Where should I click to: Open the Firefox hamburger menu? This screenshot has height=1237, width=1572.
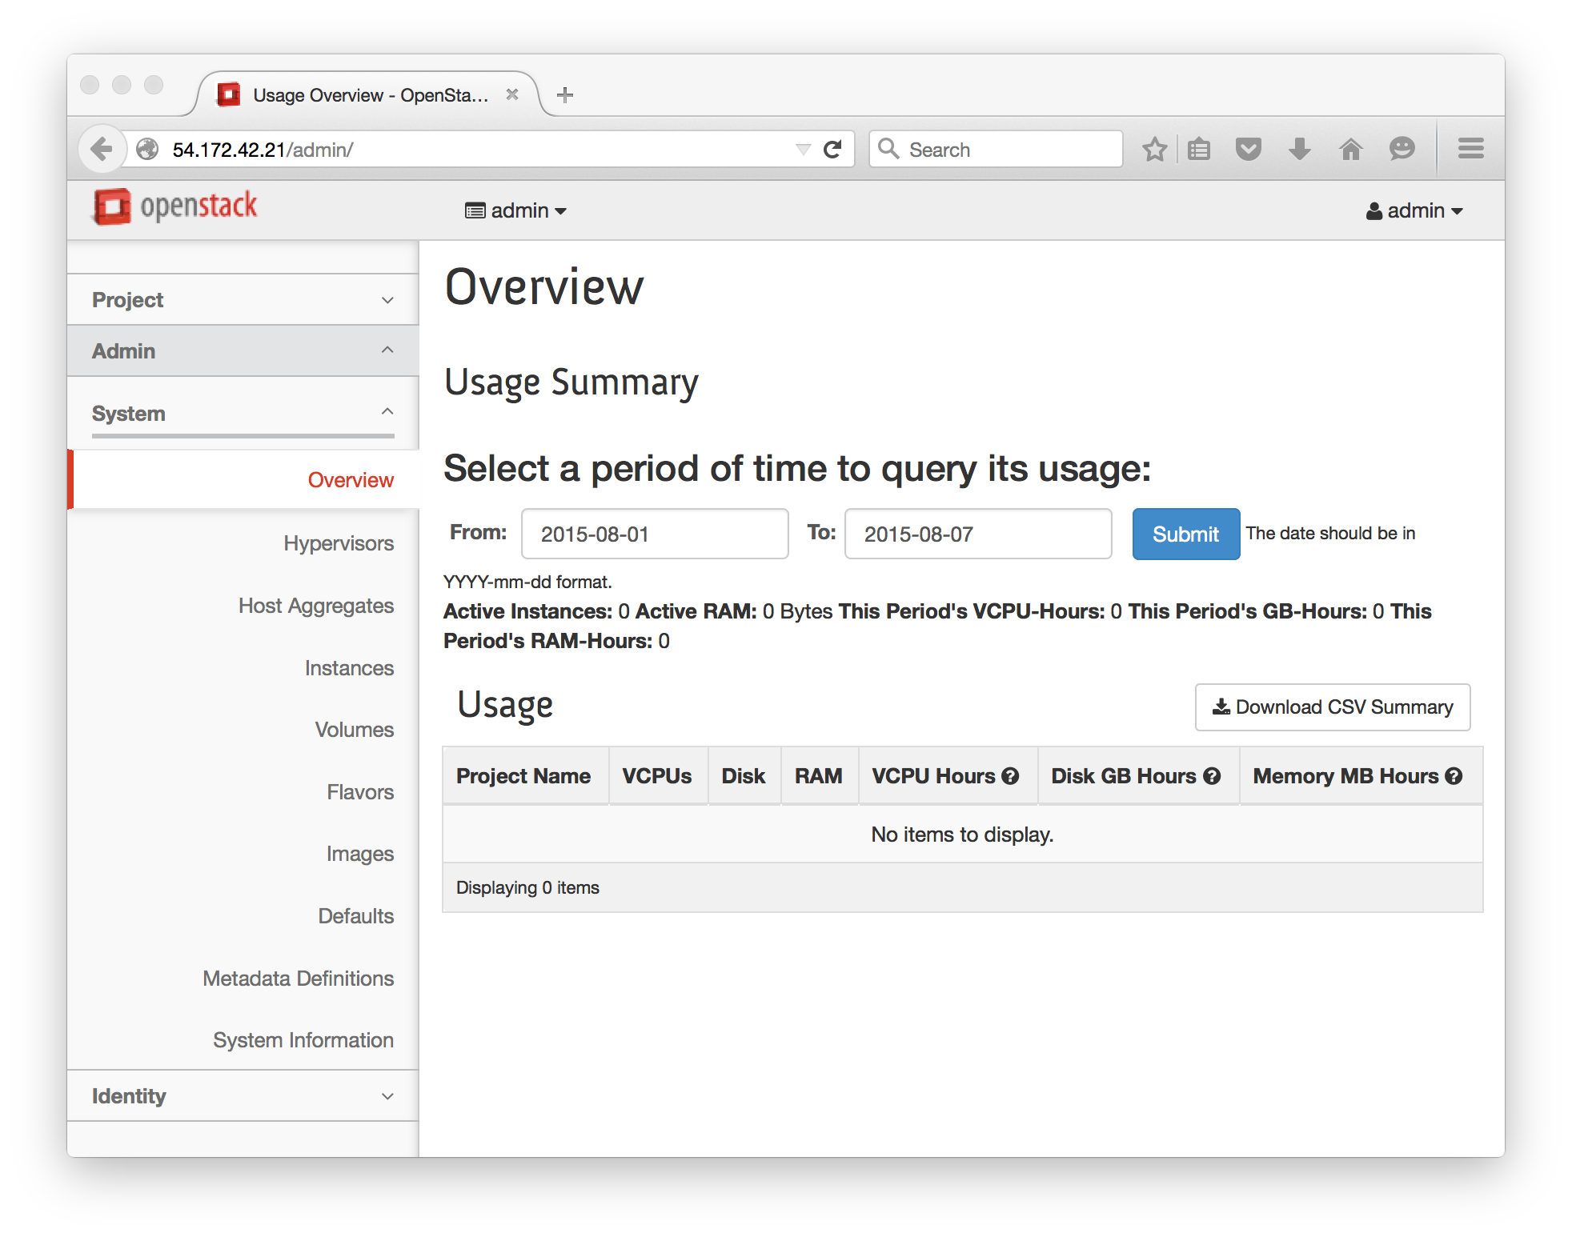(x=1470, y=149)
